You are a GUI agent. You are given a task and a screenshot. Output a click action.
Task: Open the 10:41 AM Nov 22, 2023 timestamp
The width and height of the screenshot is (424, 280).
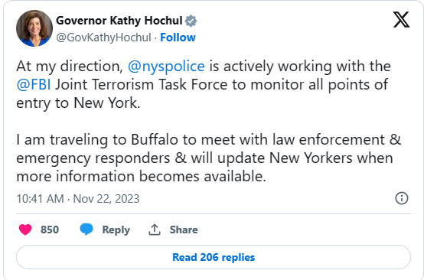point(78,199)
